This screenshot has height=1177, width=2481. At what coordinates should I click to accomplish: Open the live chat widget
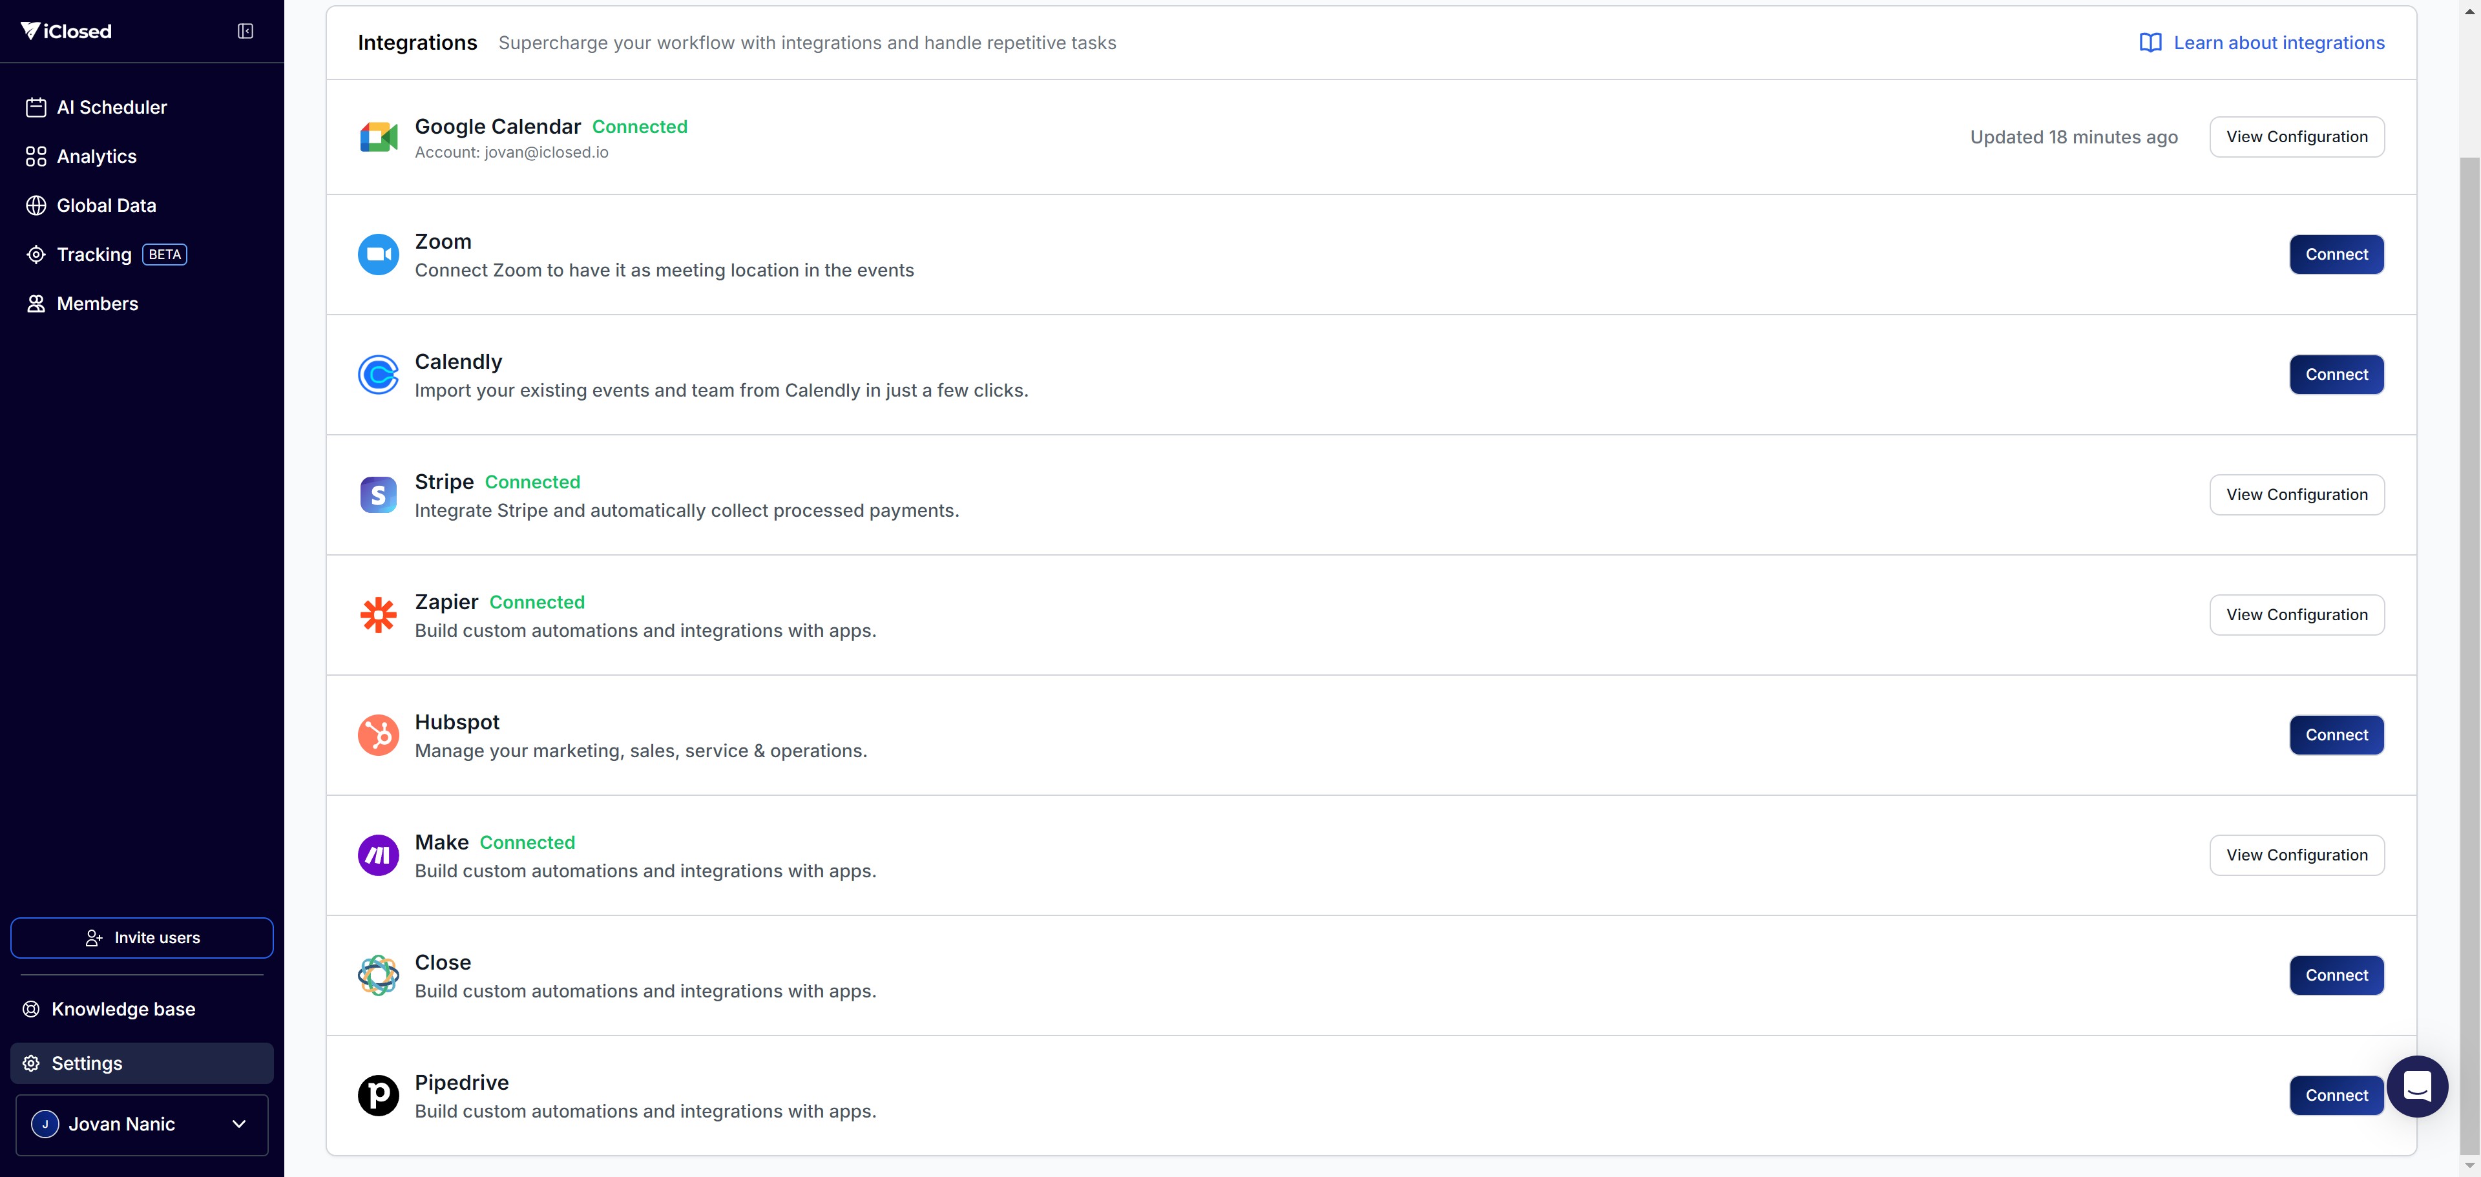2416,1085
